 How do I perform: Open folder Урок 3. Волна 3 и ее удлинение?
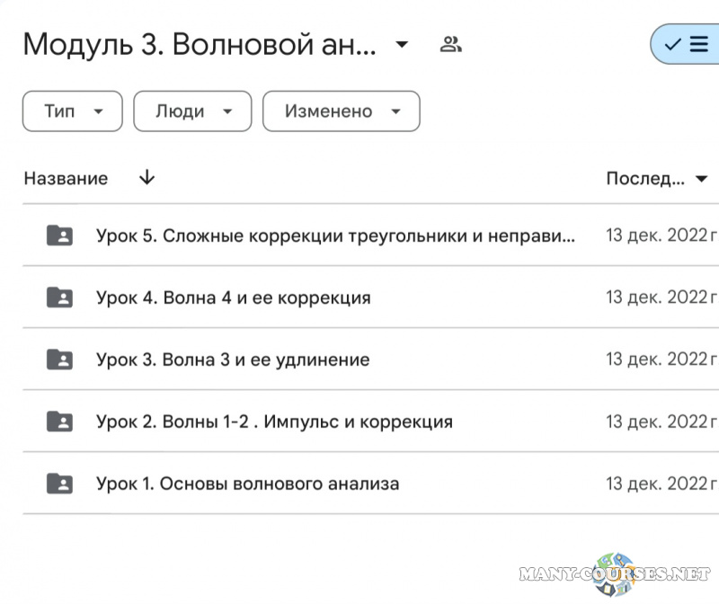[232, 359]
